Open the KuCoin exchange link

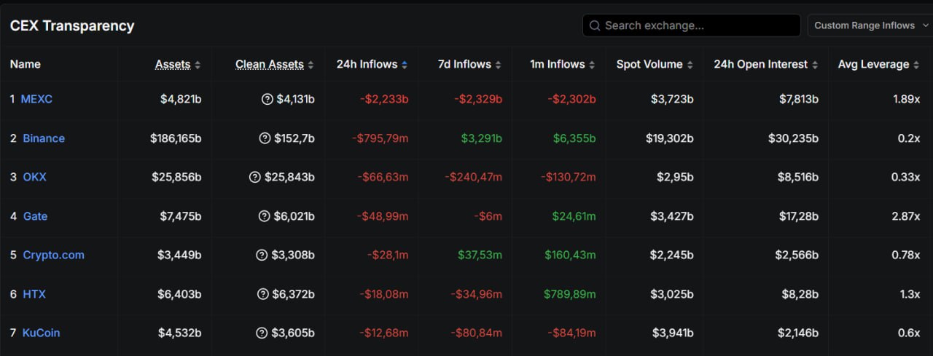point(41,333)
